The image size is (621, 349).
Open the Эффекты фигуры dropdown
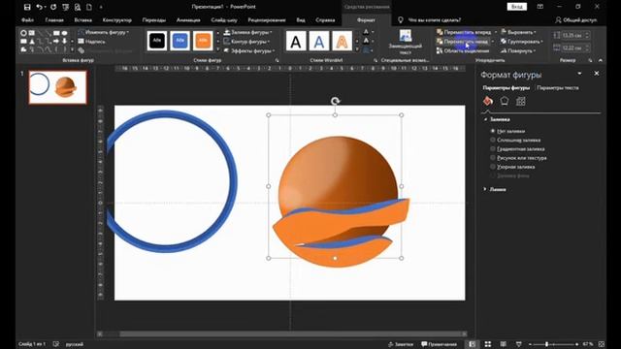click(x=249, y=50)
